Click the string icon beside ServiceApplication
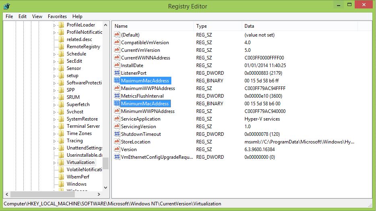Image resolution: width=376 pixels, height=211 pixels. 117,119
